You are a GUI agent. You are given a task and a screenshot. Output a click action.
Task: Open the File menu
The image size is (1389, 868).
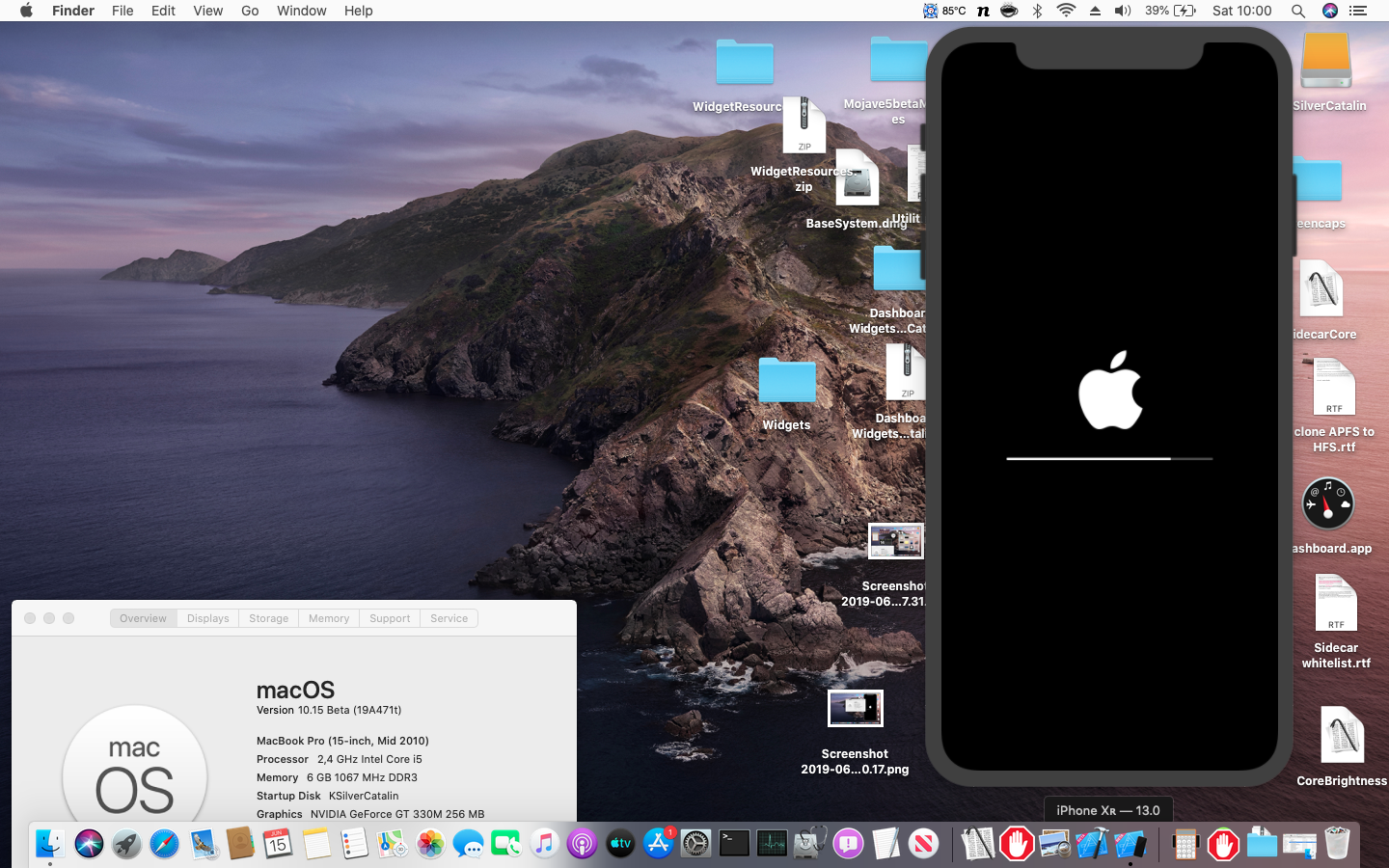pyautogui.click(x=123, y=11)
